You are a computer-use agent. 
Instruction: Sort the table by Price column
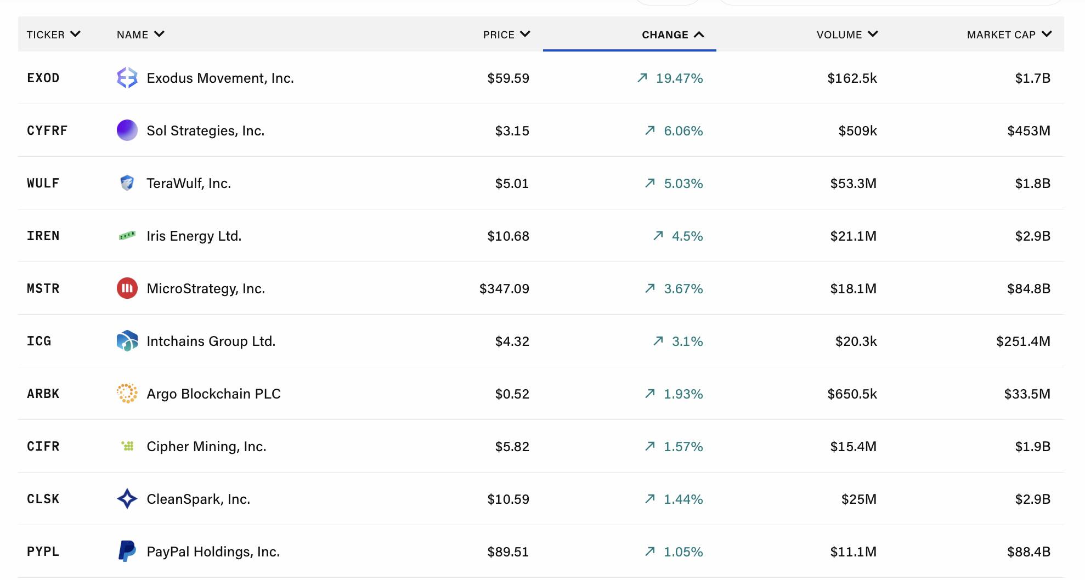(x=506, y=35)
